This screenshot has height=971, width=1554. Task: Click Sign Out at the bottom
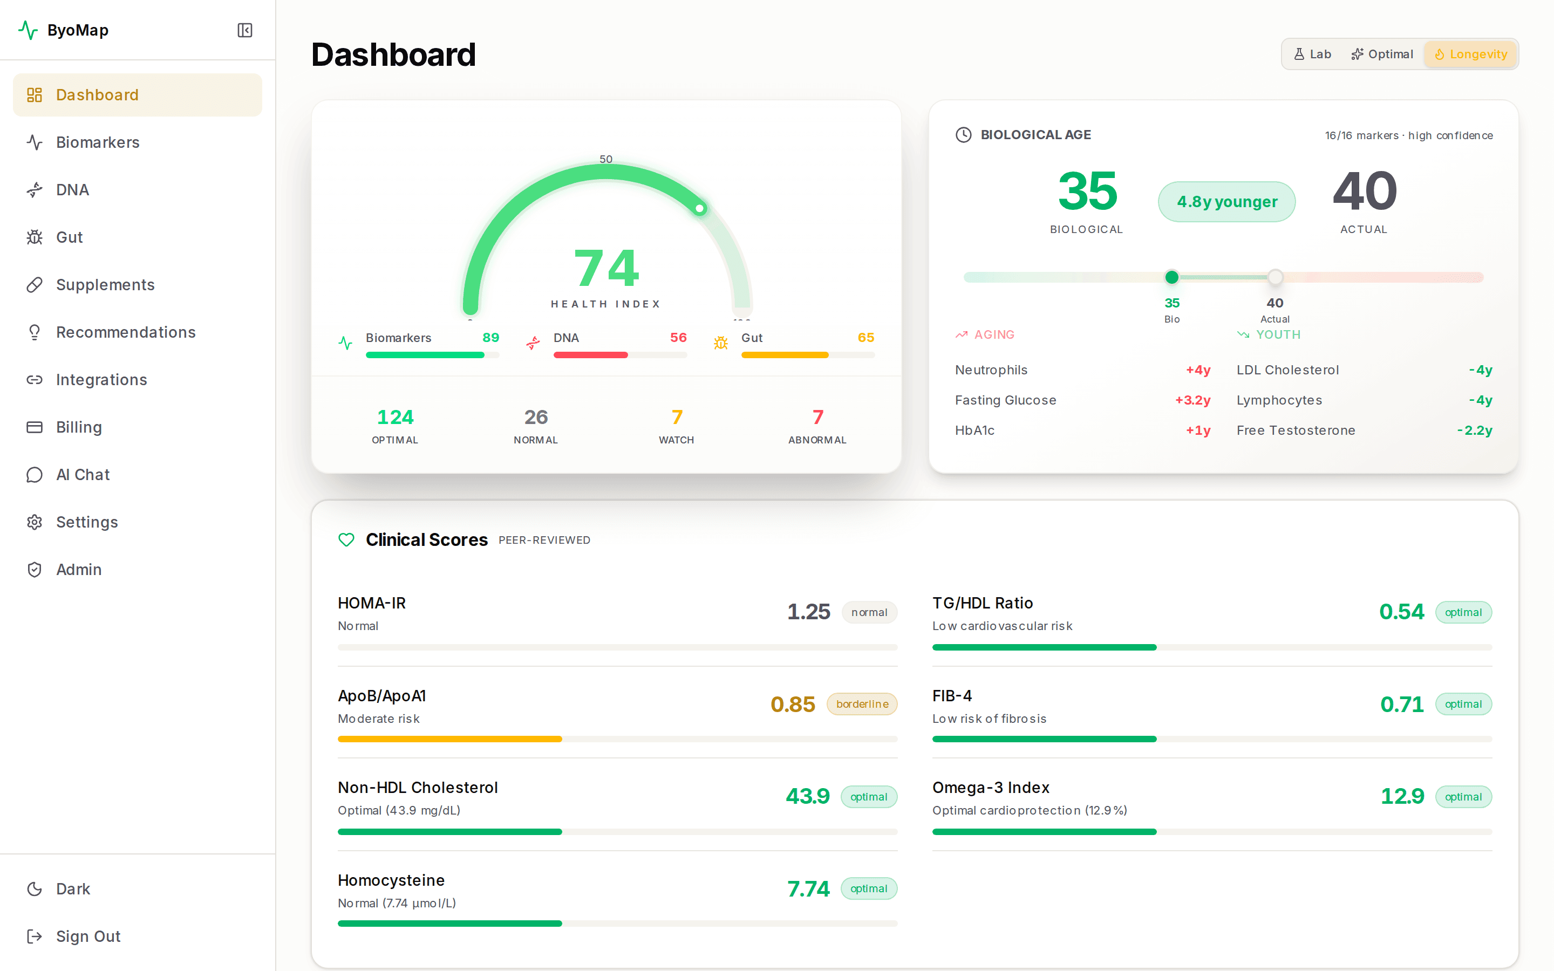pyautogui.click(x=87, y=936)
